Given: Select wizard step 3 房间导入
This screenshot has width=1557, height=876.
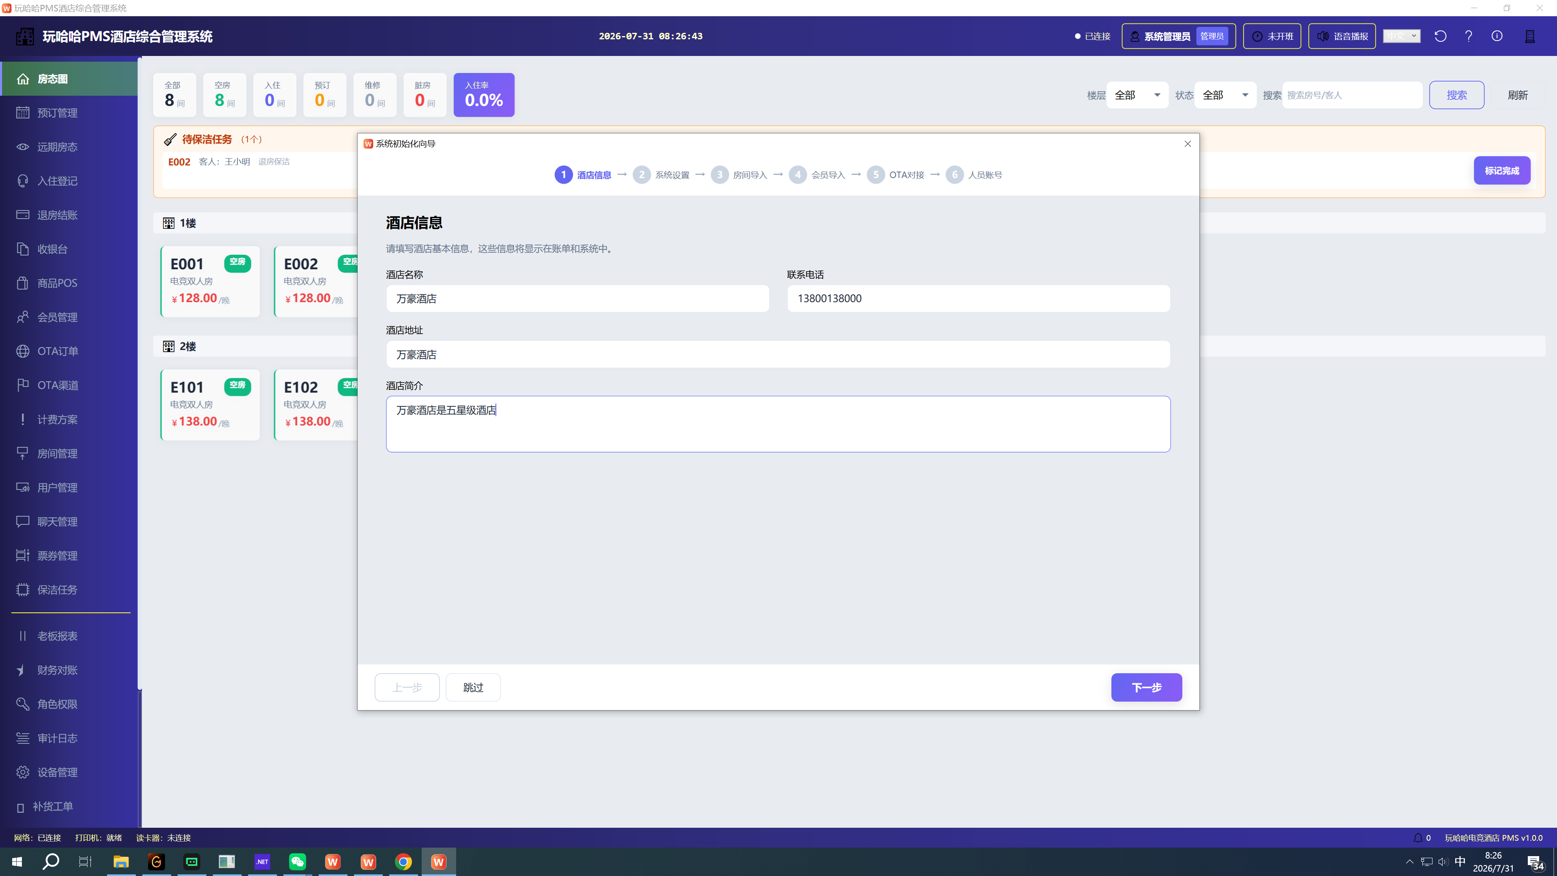Looking at the screenshot, I should coord(739,175).
